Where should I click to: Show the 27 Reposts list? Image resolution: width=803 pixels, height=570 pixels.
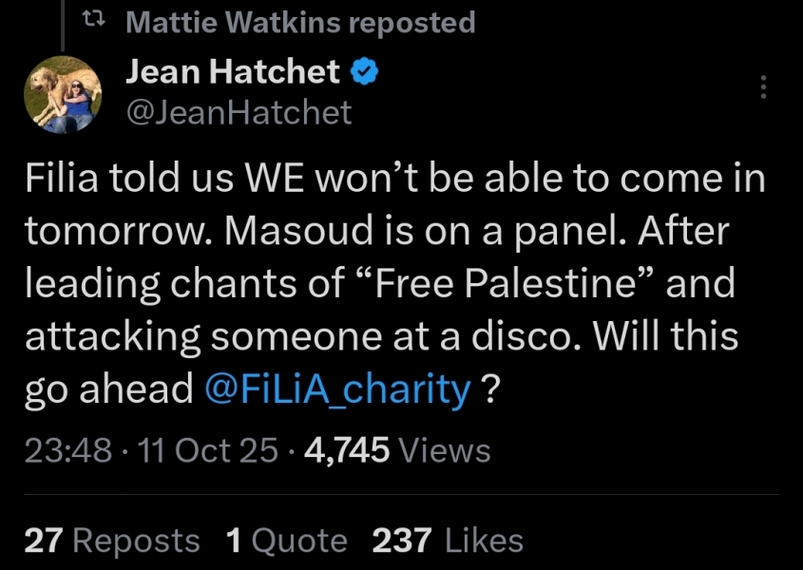click(x=112, y=541)
